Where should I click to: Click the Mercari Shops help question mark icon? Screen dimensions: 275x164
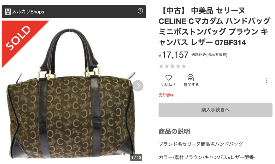click(x=140, y=11)
